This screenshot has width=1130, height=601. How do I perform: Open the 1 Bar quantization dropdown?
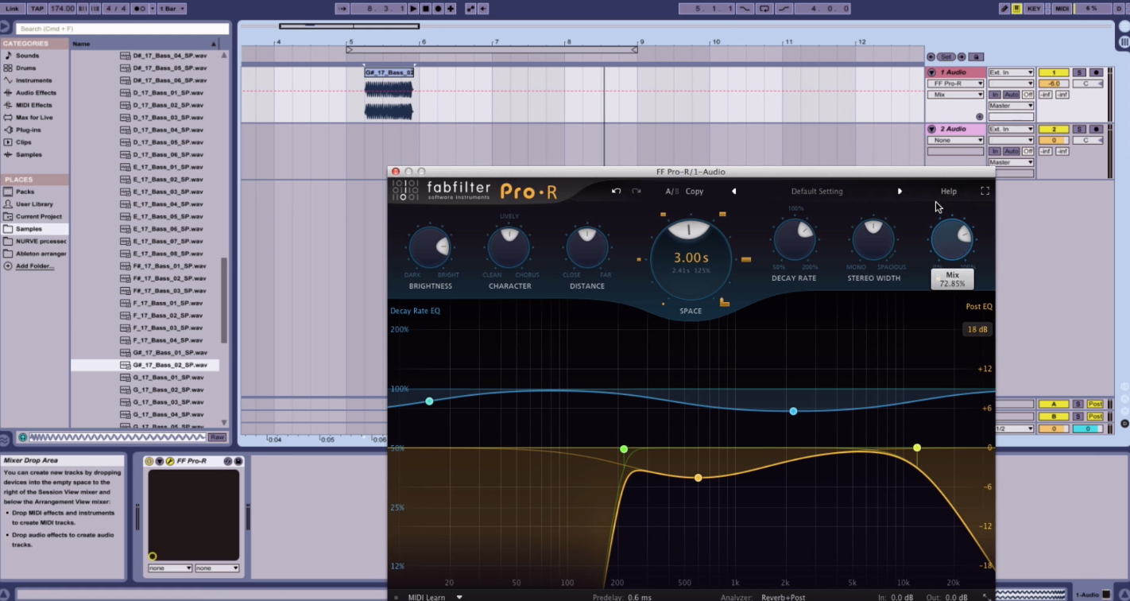[171, 9]
